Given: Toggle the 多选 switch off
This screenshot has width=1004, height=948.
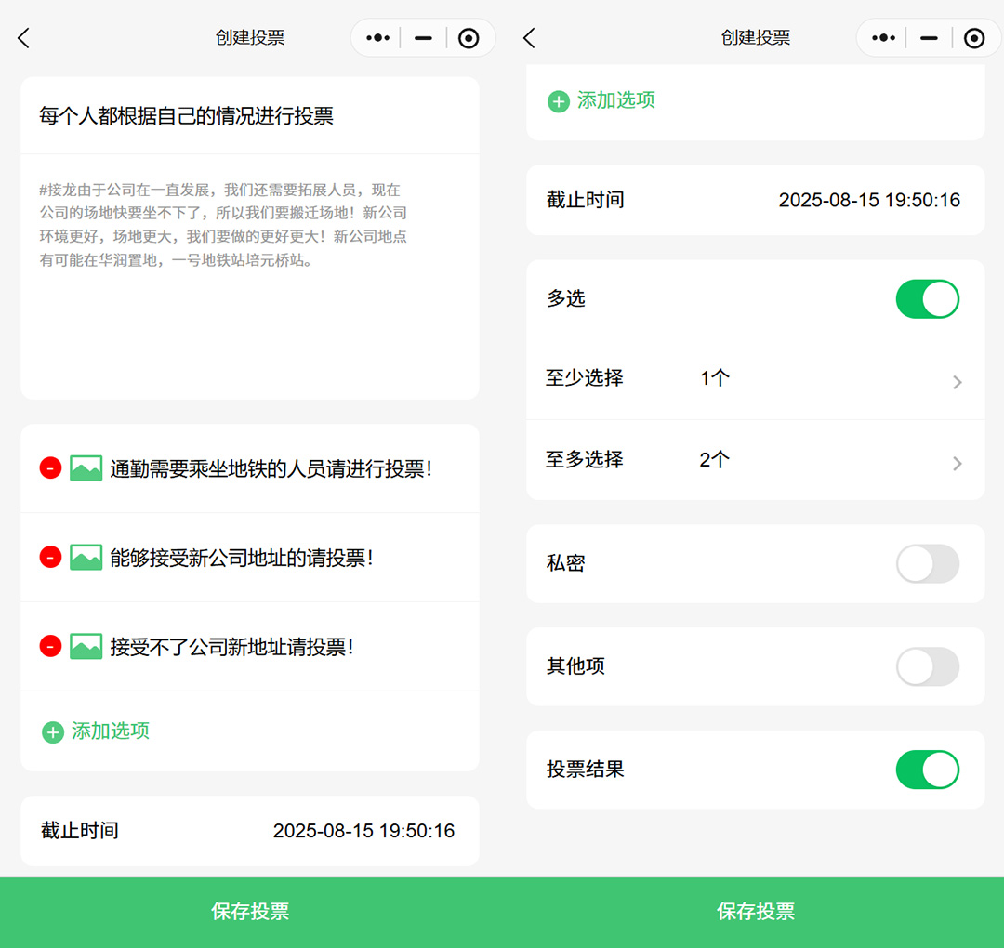Looking at the screenshot, I should point(927,299).
